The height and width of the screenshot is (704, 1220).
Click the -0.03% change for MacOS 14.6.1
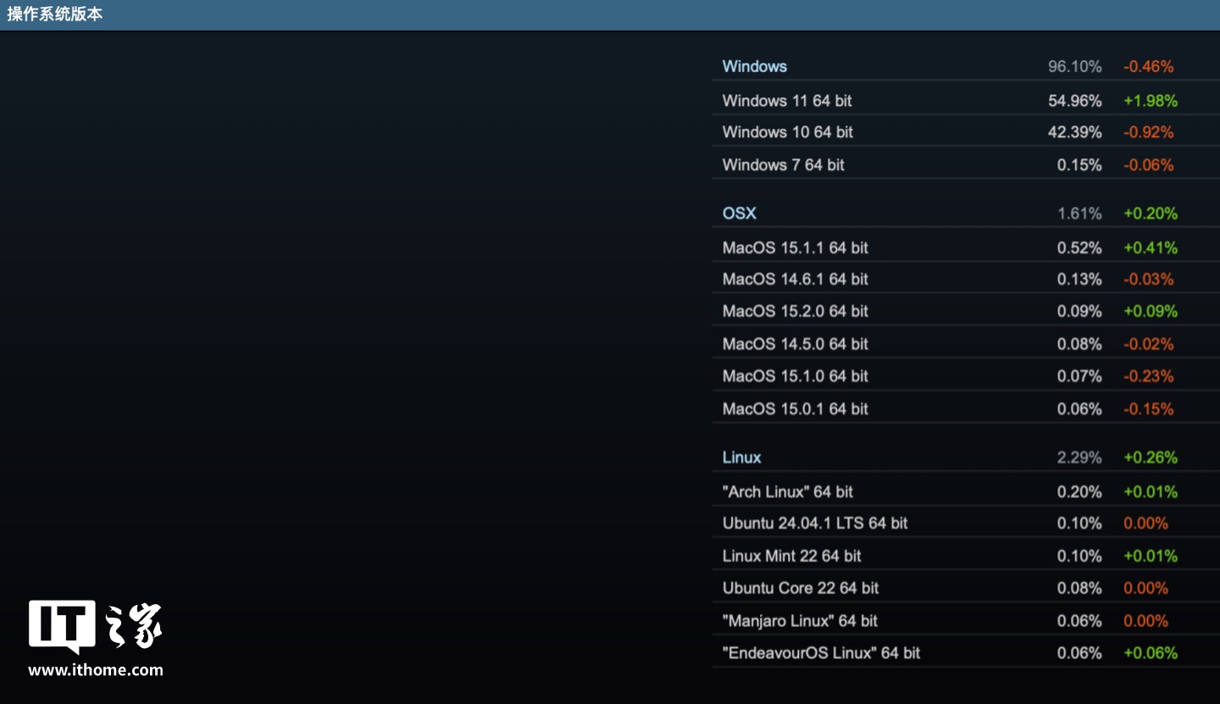click(1149, 280)
